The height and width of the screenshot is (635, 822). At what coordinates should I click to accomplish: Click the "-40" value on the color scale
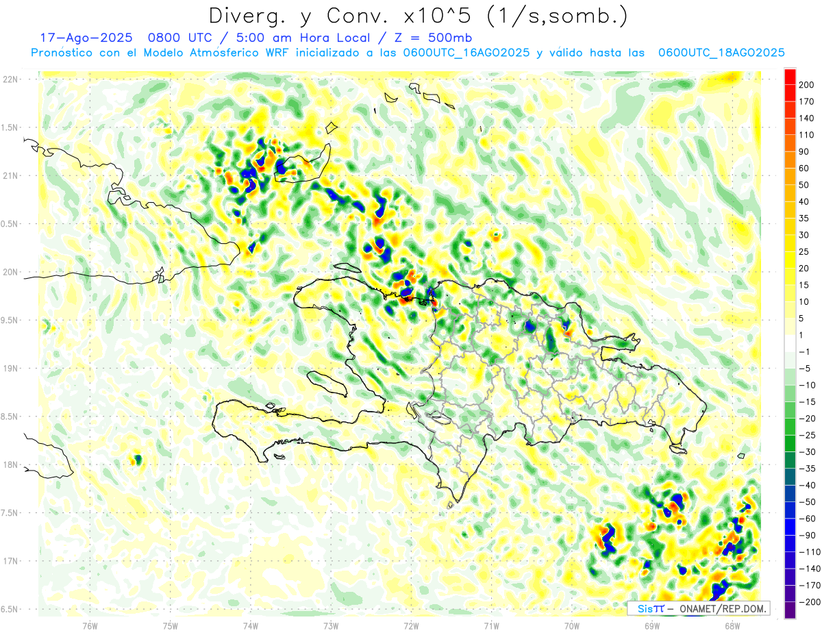pos(807,485)
